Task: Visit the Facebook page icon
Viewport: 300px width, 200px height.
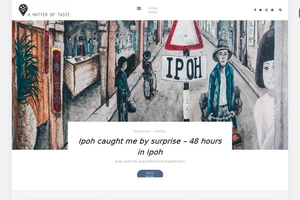Action: click(255, 10)
